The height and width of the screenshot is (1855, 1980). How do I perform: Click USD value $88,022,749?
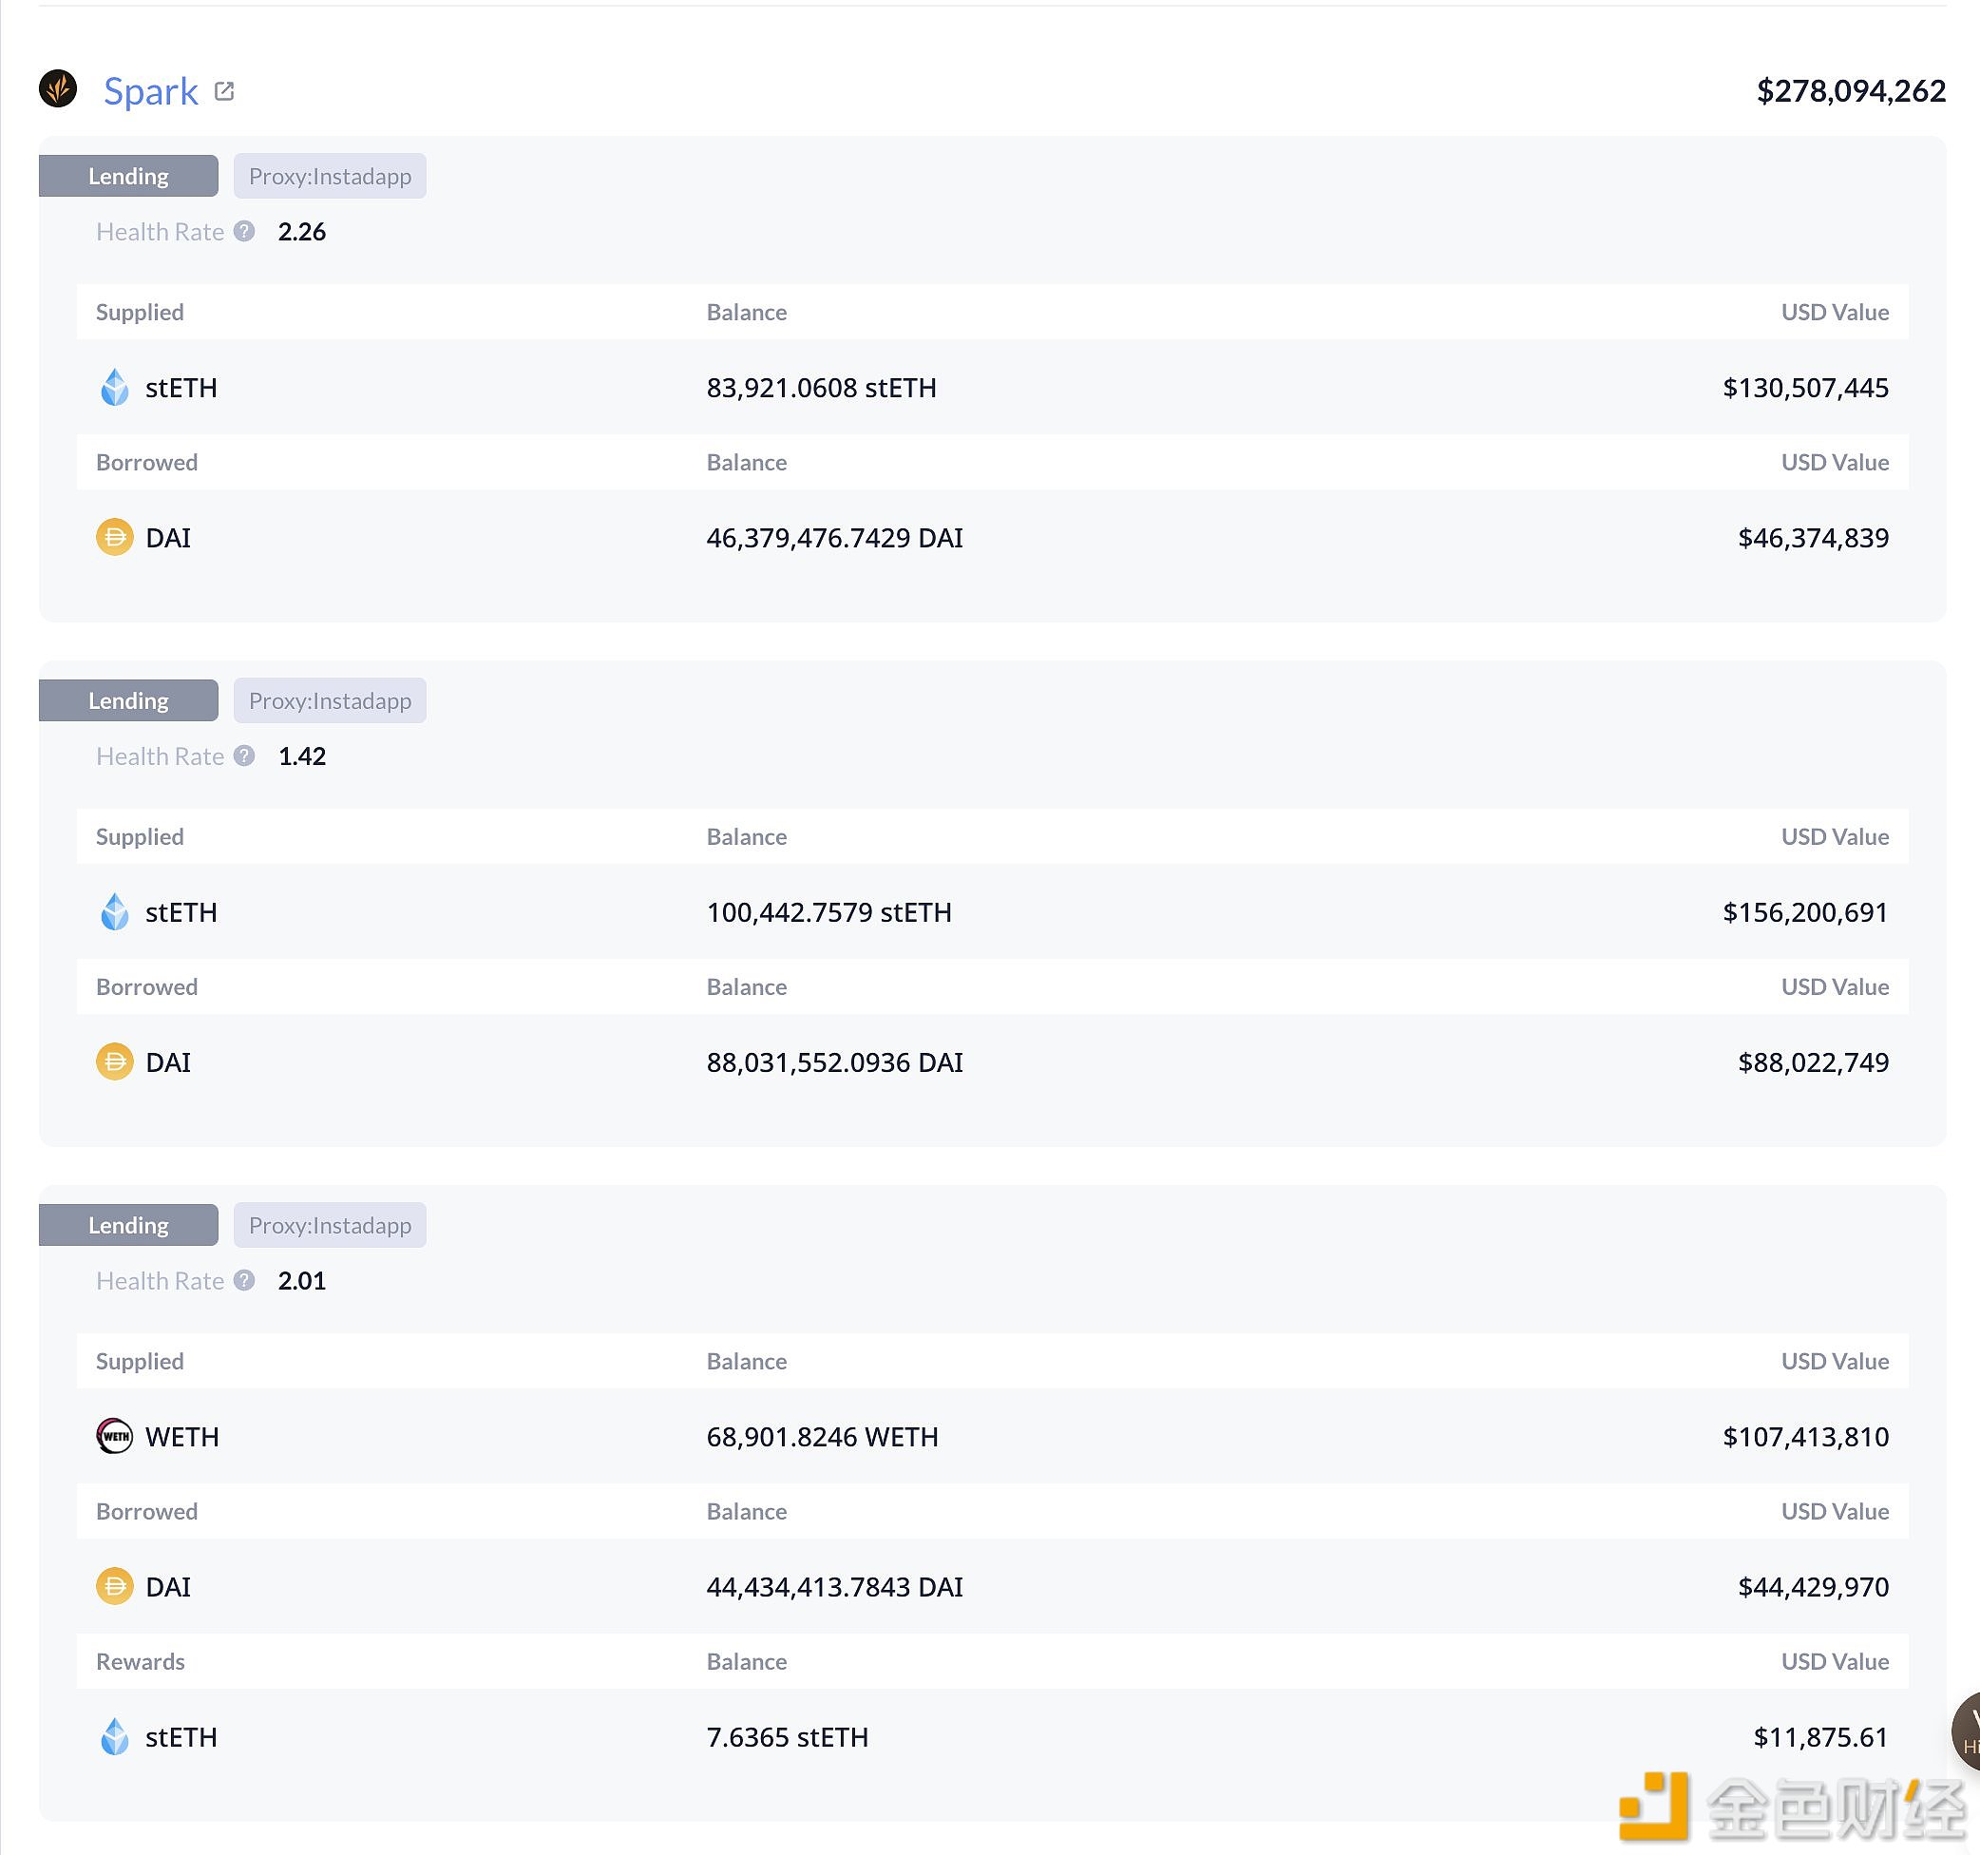point(1814,1062)
